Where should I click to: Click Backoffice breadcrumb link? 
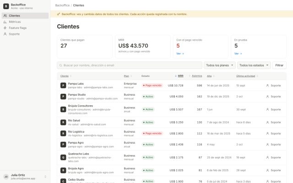click(62, 5)
